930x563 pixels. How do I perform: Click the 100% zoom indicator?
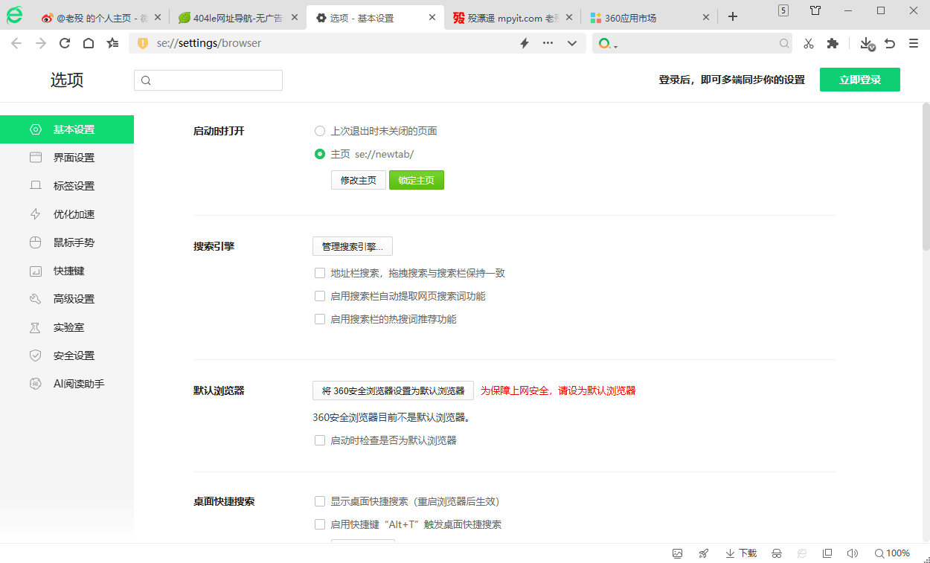coord(892,553)
